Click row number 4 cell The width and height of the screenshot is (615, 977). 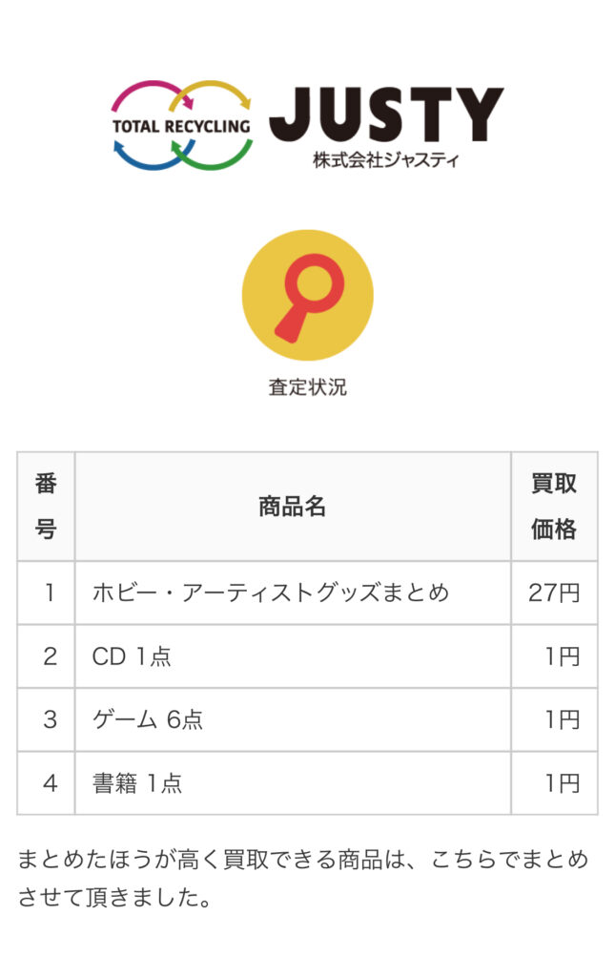46,783
